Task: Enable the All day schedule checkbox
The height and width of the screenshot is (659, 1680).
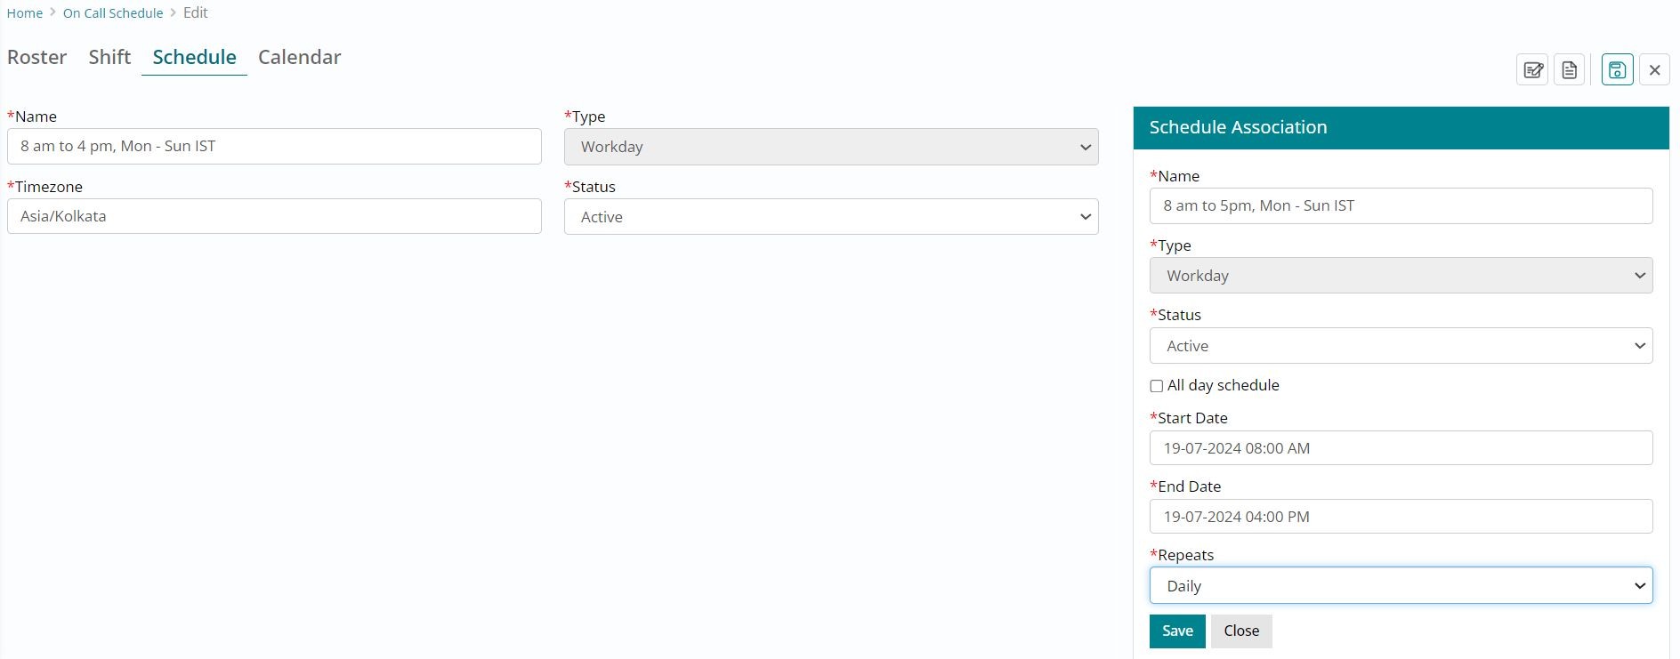Action: pos(1157,386)
